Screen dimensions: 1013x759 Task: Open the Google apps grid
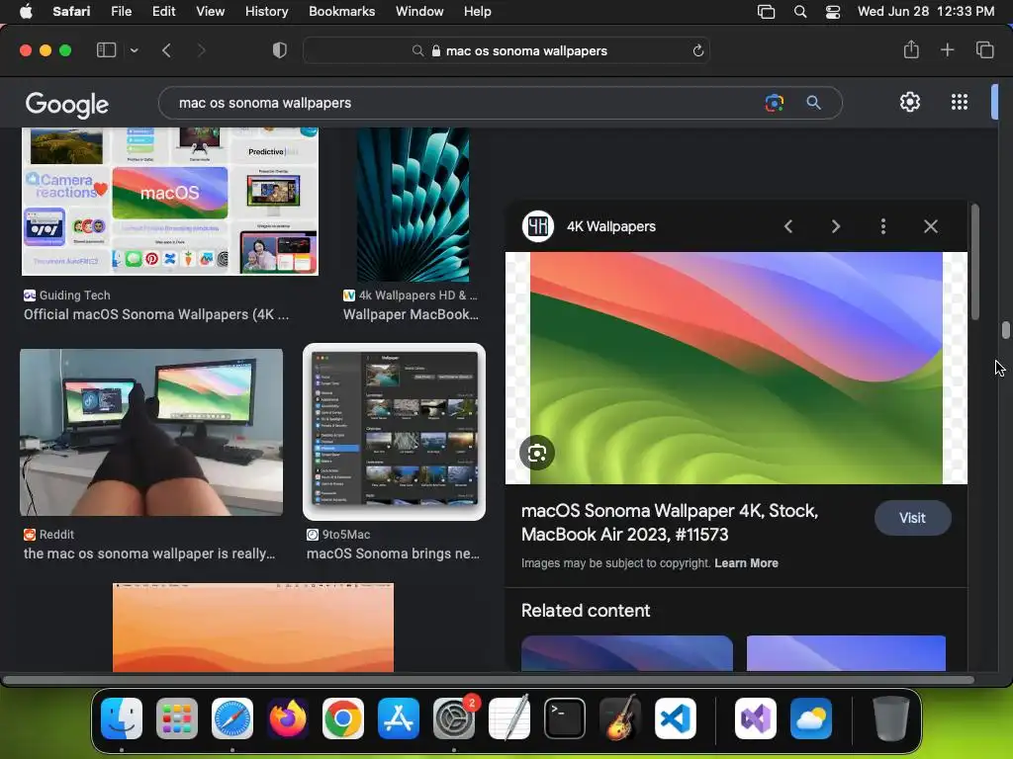pos(960,102)
